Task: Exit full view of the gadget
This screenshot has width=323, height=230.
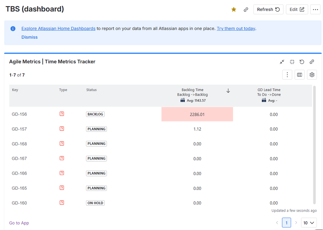Action: 292,62
